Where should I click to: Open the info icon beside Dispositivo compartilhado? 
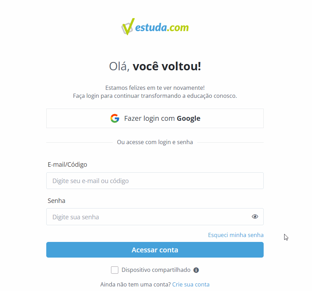pyautogui.click(x=196, y=270)
